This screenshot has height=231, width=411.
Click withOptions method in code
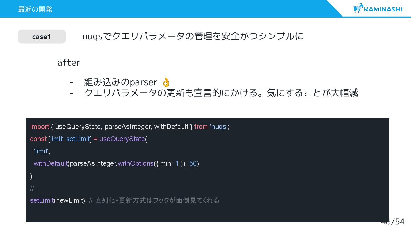[136, 163]
